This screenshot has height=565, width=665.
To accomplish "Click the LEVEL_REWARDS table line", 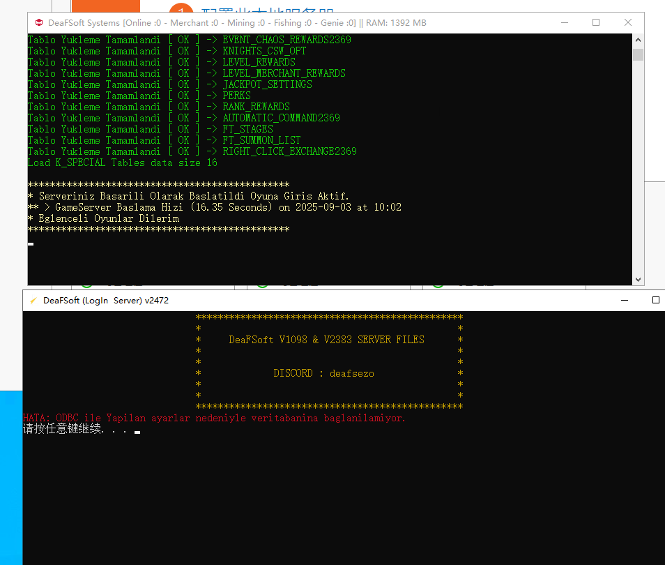I will 161,62.
